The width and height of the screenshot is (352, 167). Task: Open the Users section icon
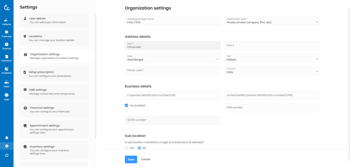click(7, 83)
